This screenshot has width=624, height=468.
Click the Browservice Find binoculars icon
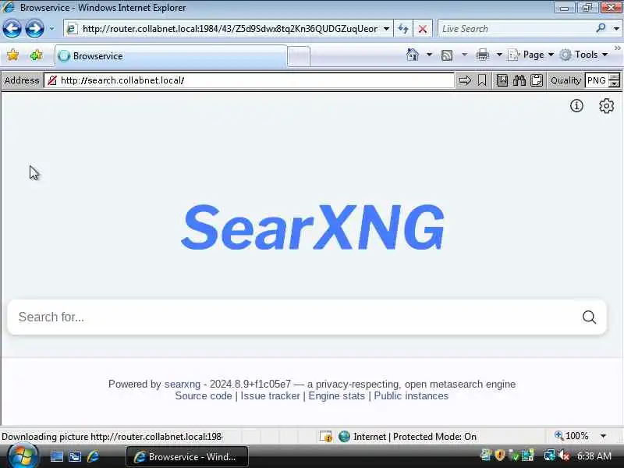(x=519, y=80)
